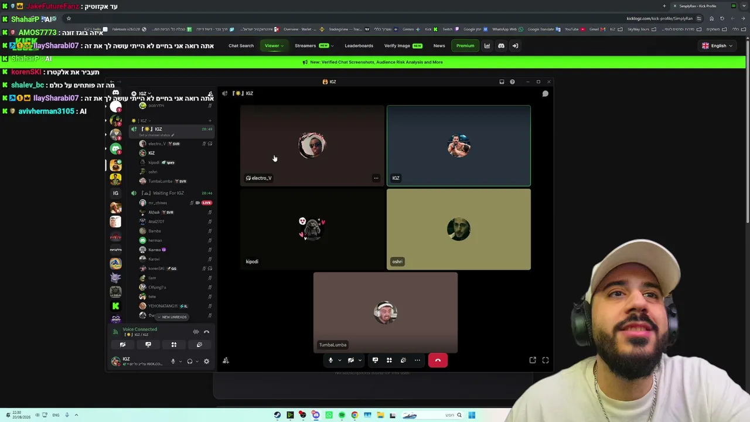Open a new browser tab
750x422 pixels.
664,6
